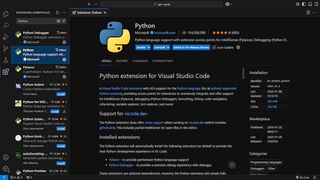Toggle bottom panel visibility
The width and height of the screenshot is (320, 180).
[310, 4]
